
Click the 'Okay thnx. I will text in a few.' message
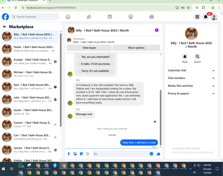click(x=139, y=142)
